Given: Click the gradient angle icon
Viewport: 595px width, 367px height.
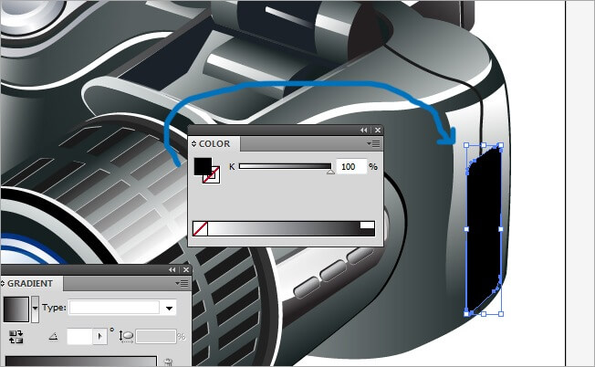Looking at the screenshot, I should coord(54,336).
